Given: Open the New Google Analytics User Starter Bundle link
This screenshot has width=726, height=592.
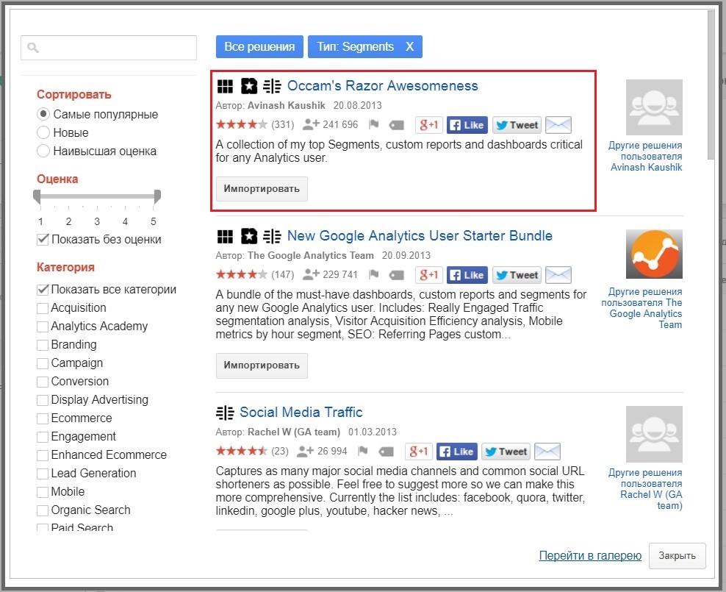Looking at the screenshot, I should click(420, 236).
